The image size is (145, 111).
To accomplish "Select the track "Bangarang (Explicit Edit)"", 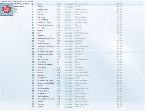I will 46,83.
